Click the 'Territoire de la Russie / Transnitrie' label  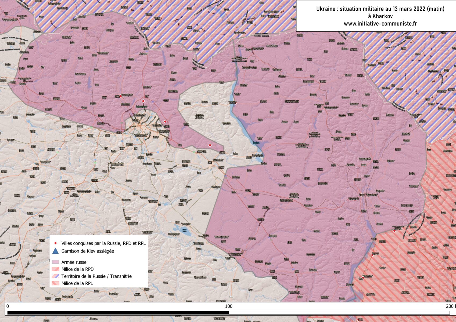(96, 276)
